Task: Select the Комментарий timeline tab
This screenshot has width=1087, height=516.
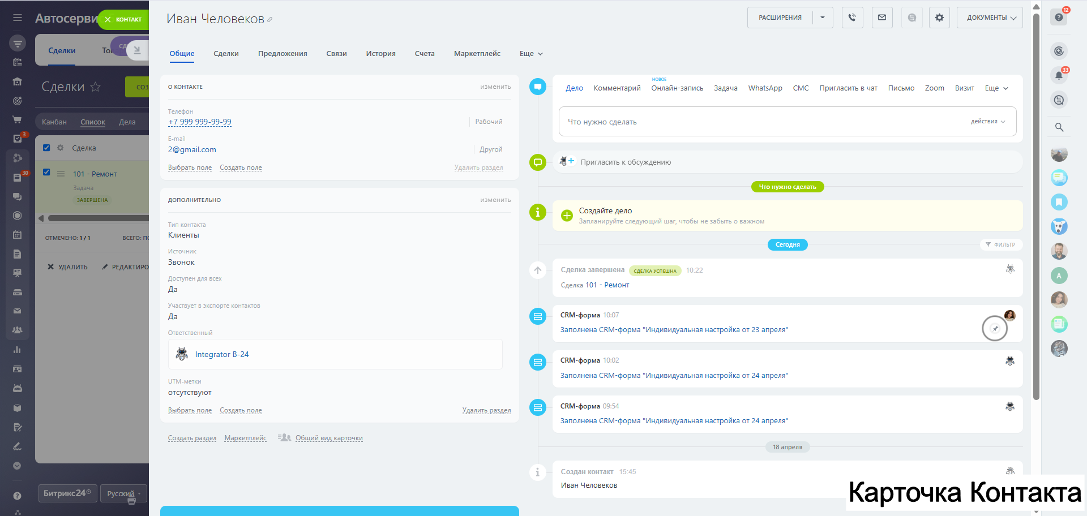Action: click(x=617, y=88)
